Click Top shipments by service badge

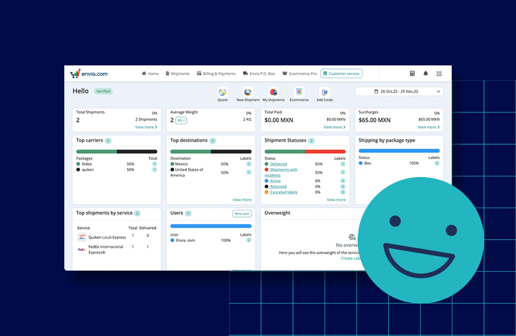click(137, 213)
